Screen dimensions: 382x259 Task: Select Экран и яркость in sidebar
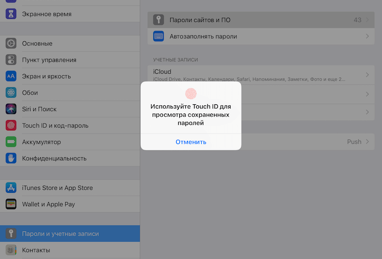(x=70, y=76)
